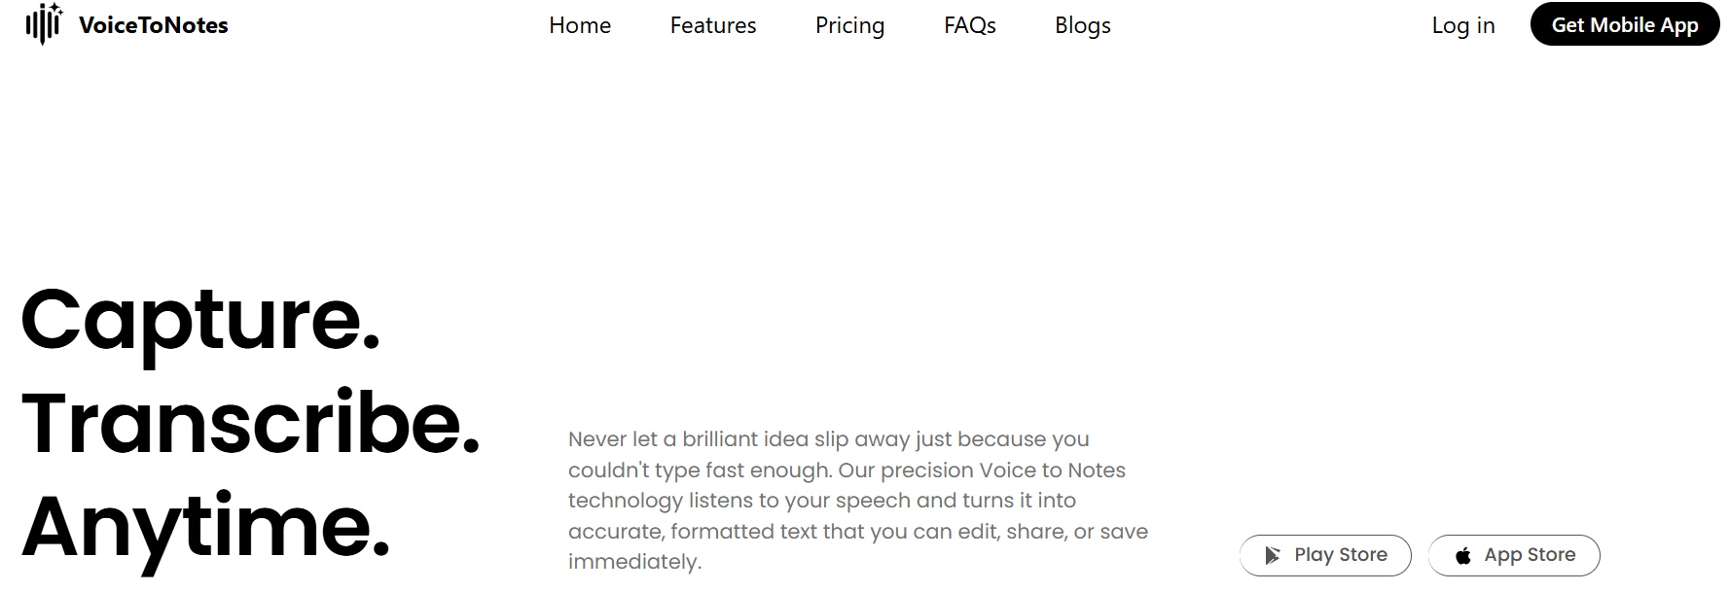This screenshot has width=1729, height=592.
Task: Click the Apple logo inside App Store button
Action: (1462, 555)
